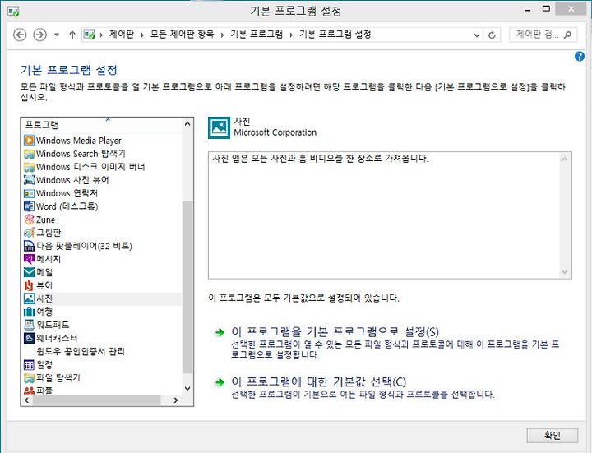Screen dimensions: 592x453
Task: Click the description box scroll up arrow
Action: (x=564, y=159)
